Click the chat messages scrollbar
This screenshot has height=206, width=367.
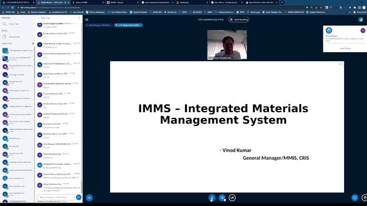[81, 187]
